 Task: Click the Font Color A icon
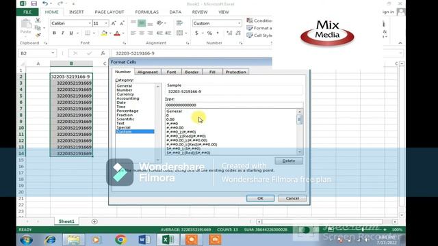[117, 33]
